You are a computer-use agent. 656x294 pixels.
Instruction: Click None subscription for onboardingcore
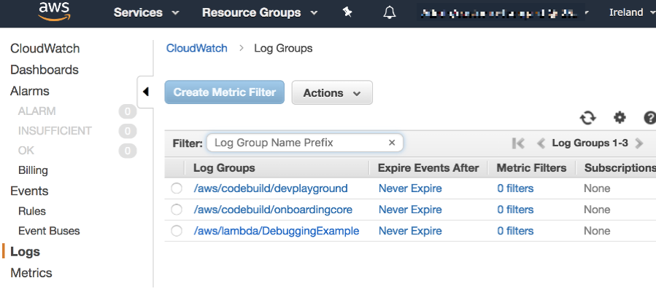(597, 210)
